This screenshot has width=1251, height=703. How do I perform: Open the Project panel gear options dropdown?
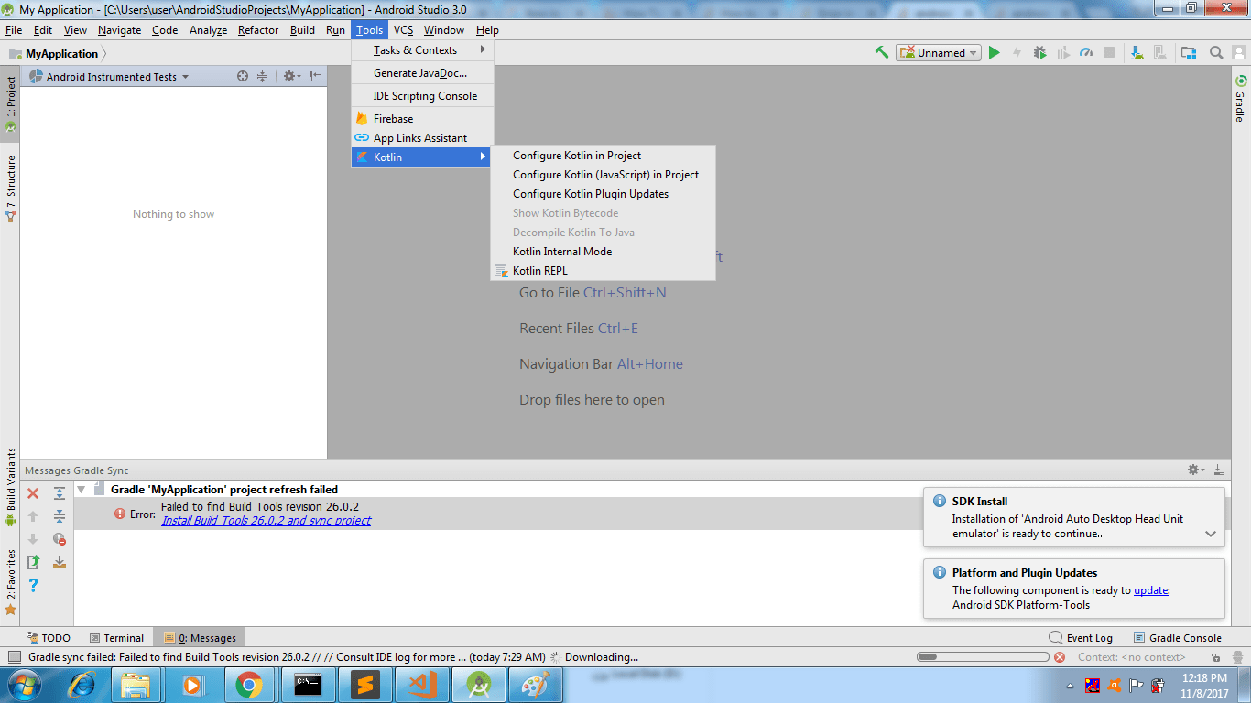click(x=291, y=76)
